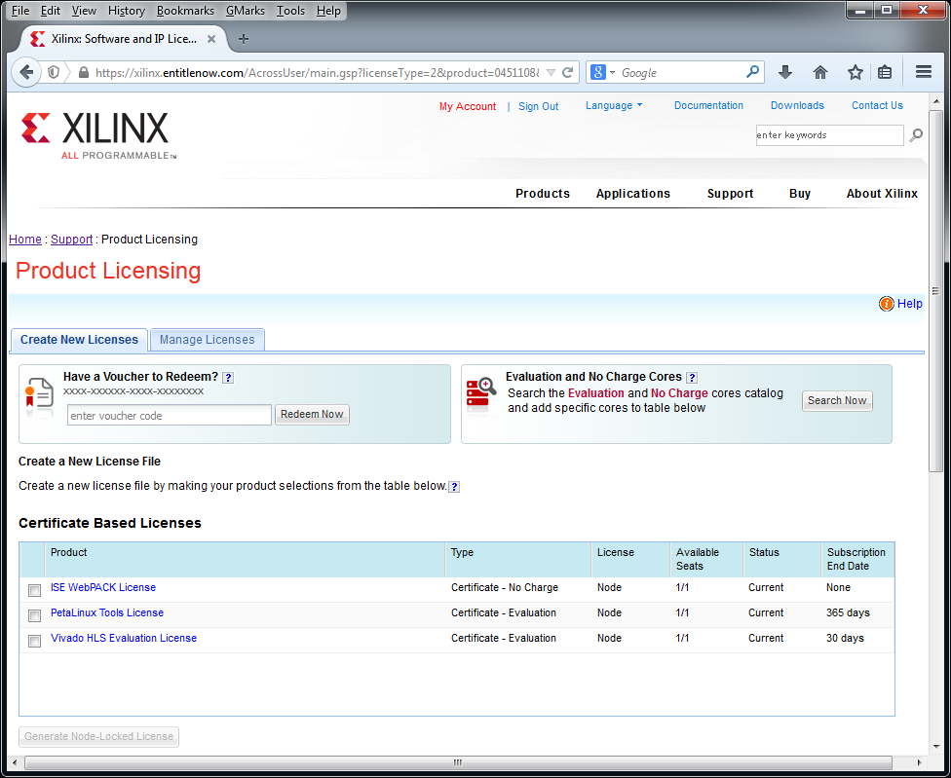Click the question mark after the table below text

pyautogui.click(x=454, y=487)
